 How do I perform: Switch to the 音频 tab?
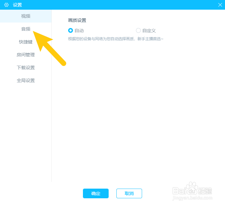(26, 29)
